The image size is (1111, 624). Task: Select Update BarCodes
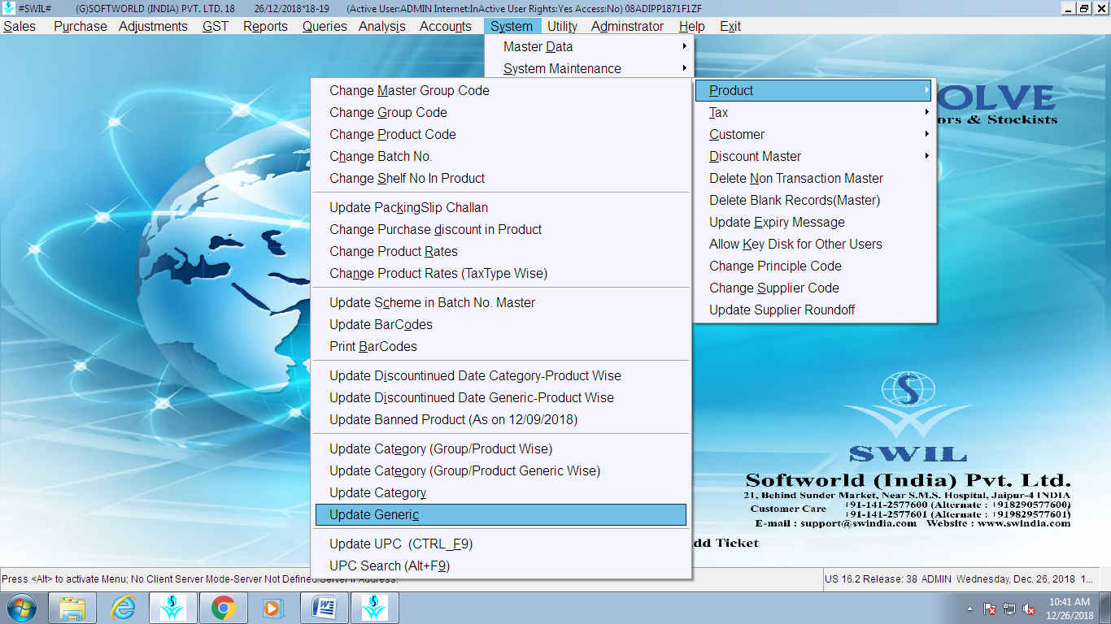pos(501,324)
